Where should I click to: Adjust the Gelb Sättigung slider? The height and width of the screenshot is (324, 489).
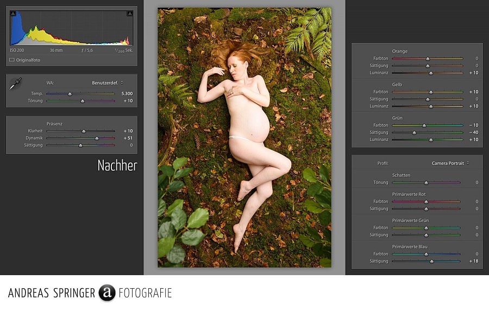(428, 99)
